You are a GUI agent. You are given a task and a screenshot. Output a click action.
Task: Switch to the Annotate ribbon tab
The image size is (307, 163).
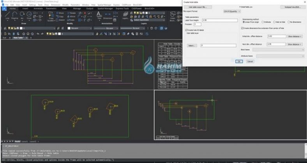coord(38,8)
